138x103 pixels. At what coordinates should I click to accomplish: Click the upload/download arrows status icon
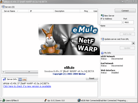[45, 100]
